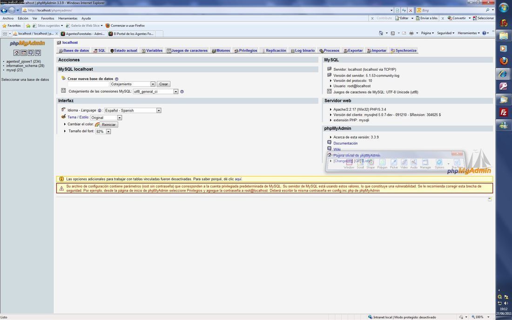Click the Crear button
Viewport: 512px width, 320px height.
[163, 84]
